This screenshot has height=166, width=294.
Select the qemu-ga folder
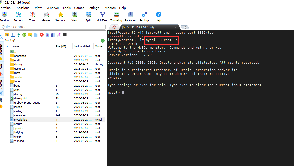(x=19, y=69)
